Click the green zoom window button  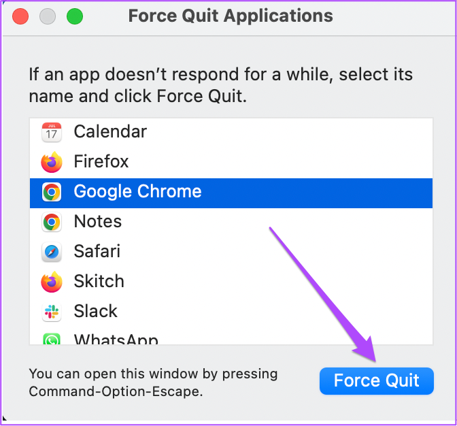tap(75, 16)
